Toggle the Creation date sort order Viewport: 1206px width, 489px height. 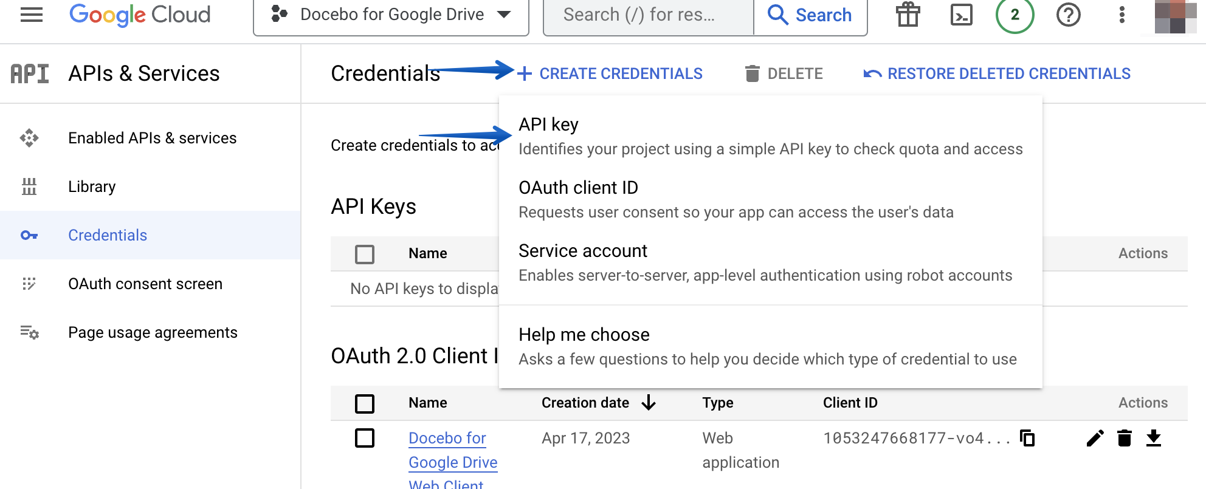[x=649, y=402]
